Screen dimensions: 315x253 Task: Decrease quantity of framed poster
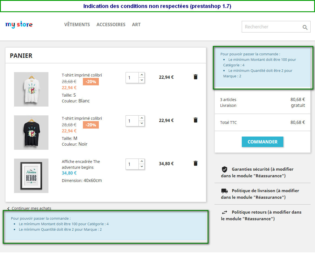pos(142,167)
